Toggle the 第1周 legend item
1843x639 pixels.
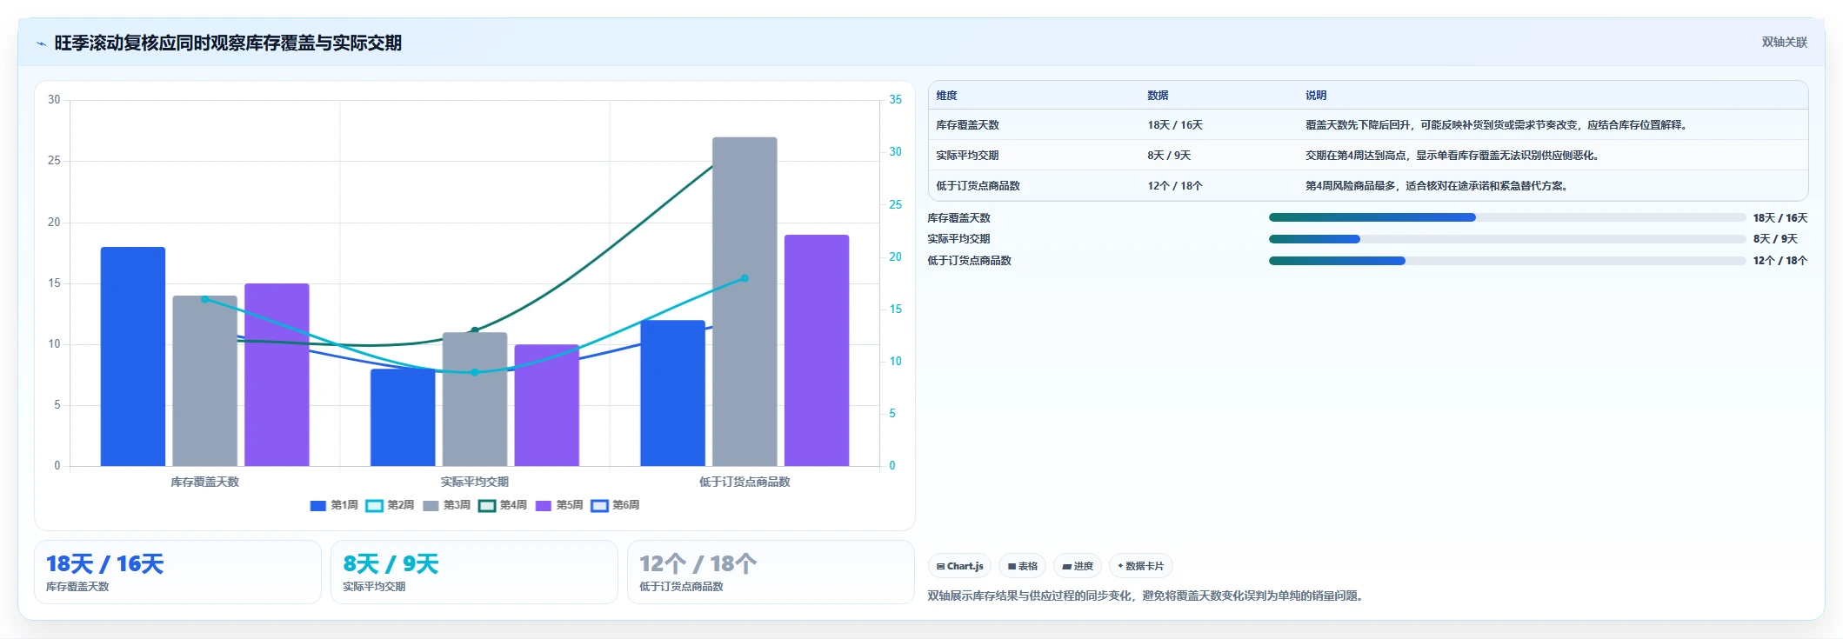click(334, 505)
